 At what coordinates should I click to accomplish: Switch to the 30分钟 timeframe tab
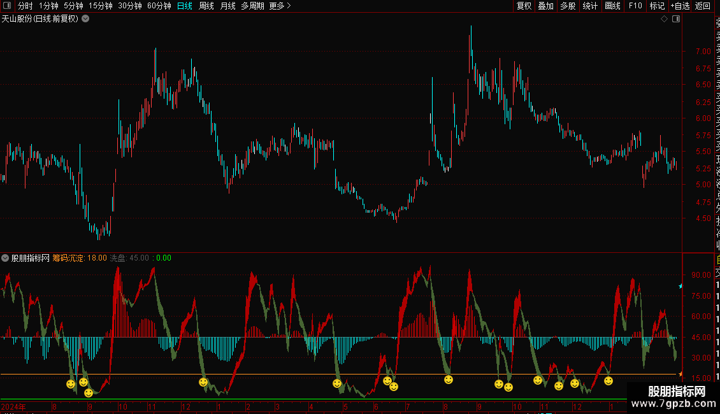pos(130,6)
